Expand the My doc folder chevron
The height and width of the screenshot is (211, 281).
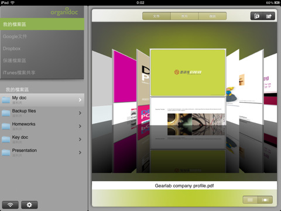coord(80,100)
